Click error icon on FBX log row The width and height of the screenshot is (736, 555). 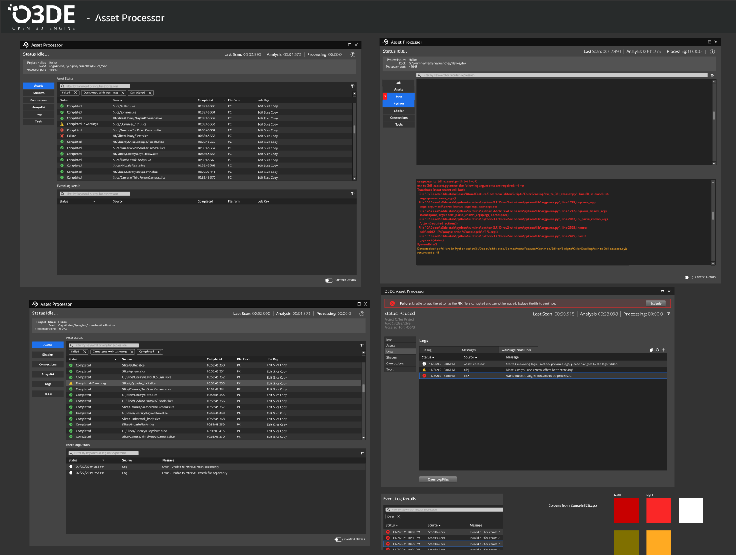coord(424,376)
